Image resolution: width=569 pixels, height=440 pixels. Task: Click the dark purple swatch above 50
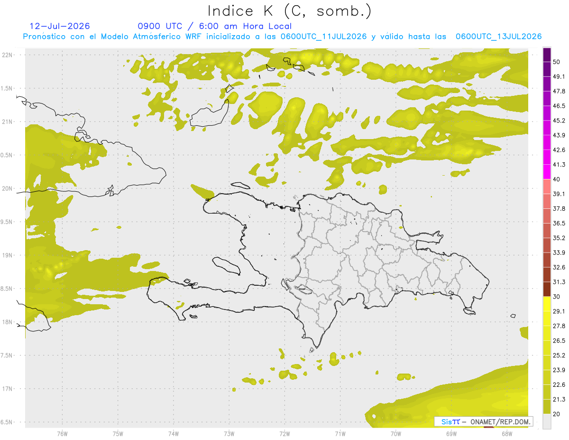coord(547,54)
